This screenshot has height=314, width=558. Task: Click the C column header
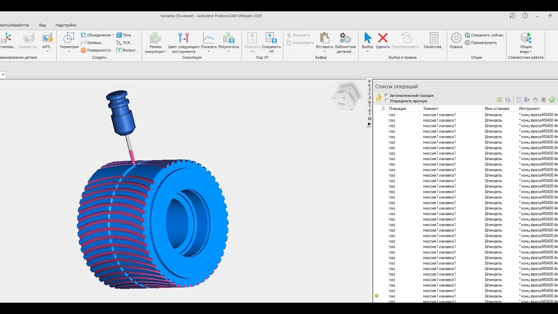384,109
